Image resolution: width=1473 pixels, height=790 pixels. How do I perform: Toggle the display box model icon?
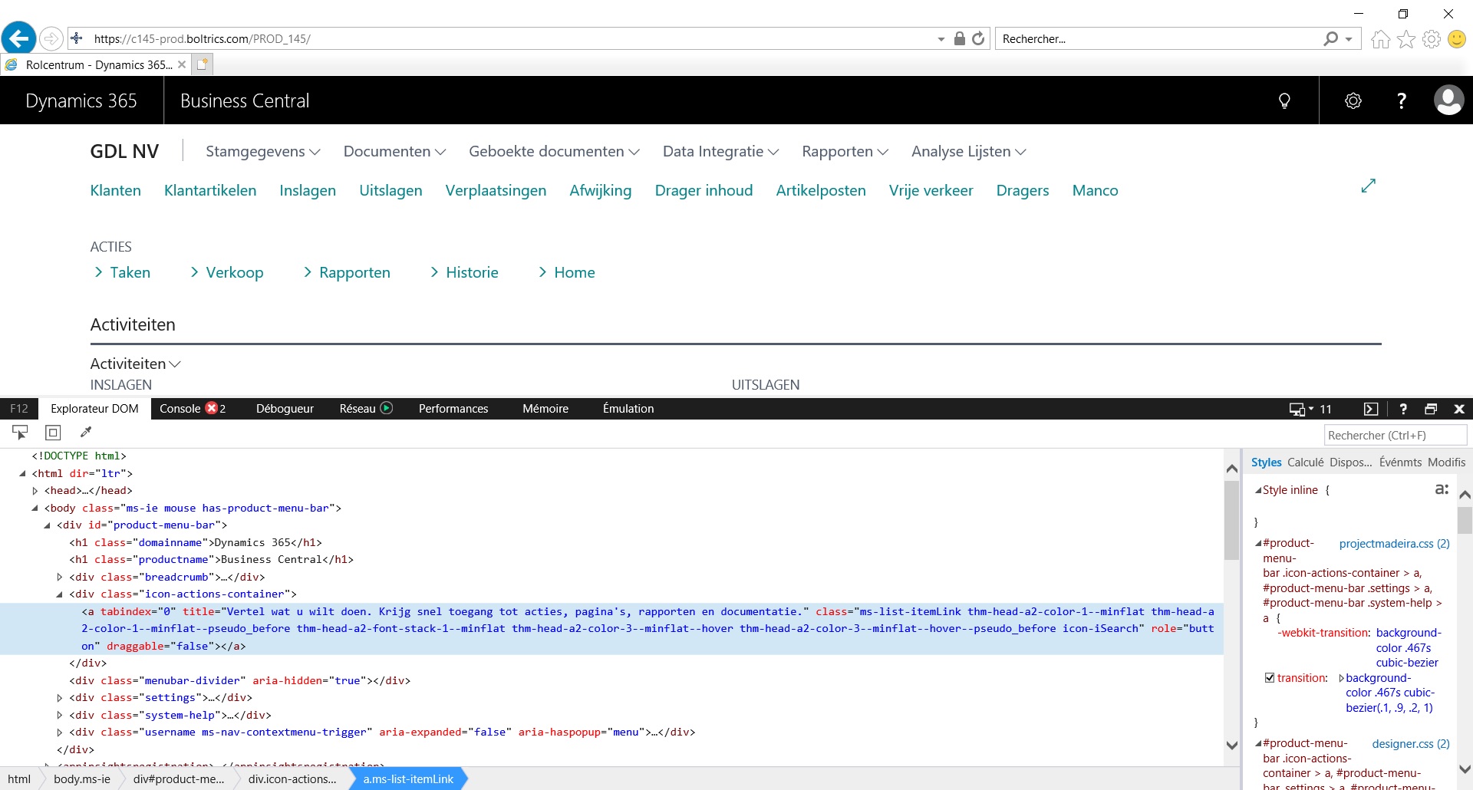(x=53, y=433)
